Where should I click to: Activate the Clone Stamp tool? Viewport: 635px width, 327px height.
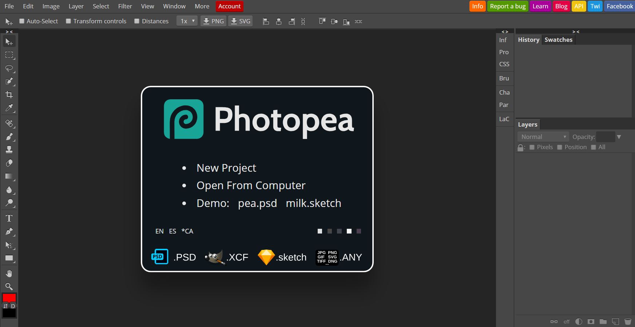(x=9, y=150)
